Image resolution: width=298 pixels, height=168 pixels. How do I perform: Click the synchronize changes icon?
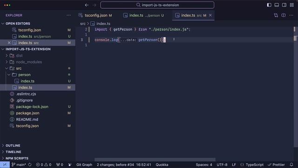[x=30, y=165]
